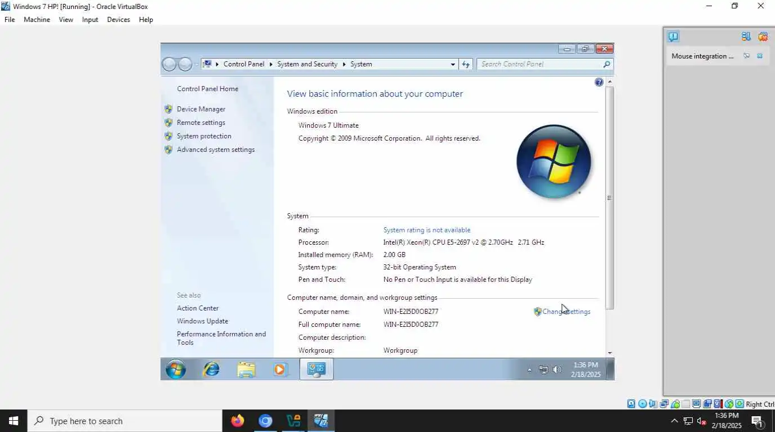Launch Internet Explorer from guest taskbar
Screen dimensions: 775x432
[211, 370]
